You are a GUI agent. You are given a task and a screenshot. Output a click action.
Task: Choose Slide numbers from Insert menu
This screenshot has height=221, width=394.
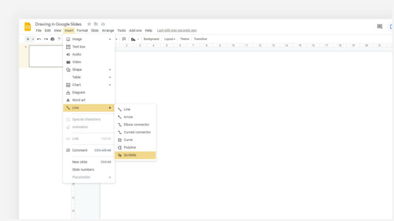click(x=89, y=170)
